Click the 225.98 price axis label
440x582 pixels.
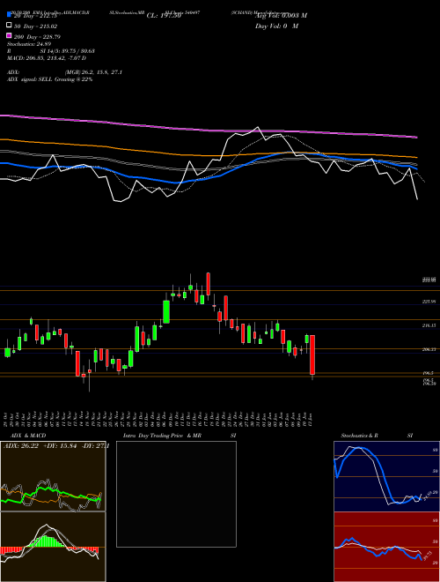pos(429,302)
